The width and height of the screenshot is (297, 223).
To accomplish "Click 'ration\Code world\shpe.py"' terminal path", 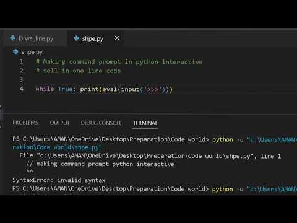I will coord(57,147).
